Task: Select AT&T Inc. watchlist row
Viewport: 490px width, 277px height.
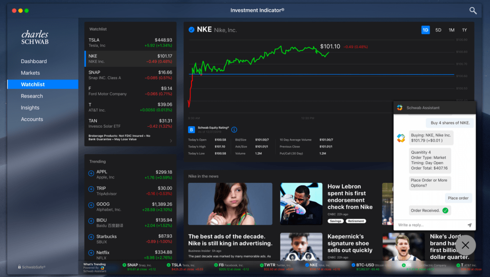Action: click(130, 107)
